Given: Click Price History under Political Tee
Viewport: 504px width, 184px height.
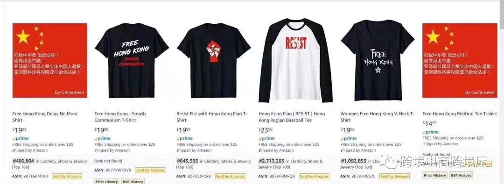Looking at the screenshot, I should (434, 175).
